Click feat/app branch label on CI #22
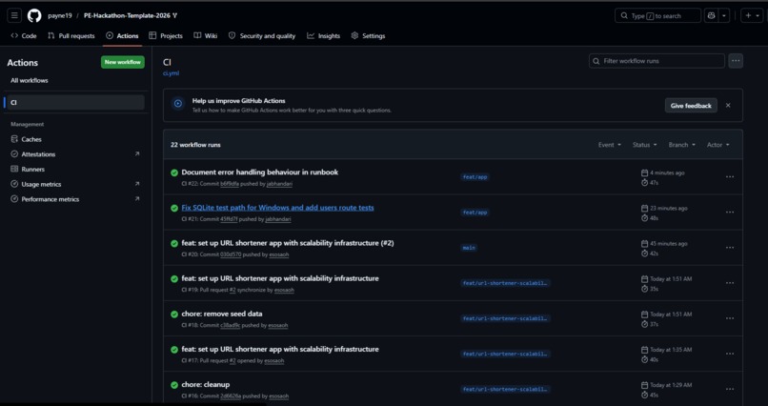768x406 pixels. 475,177
